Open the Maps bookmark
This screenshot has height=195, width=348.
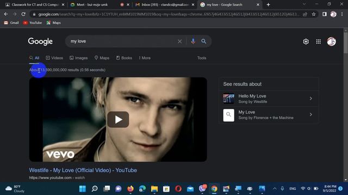point(53,23)
